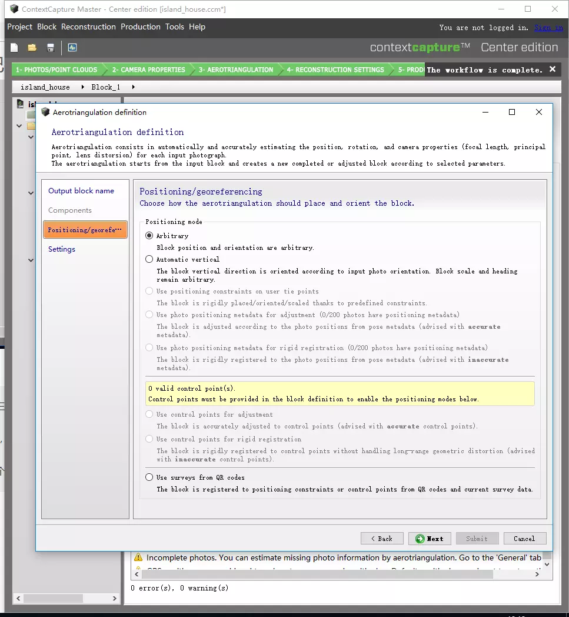Click island_house in the breadcrumb
Viewport: 569px width, 617px height.
click(x=45, y=87)
